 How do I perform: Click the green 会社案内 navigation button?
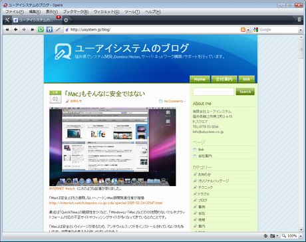pos(224,79)
